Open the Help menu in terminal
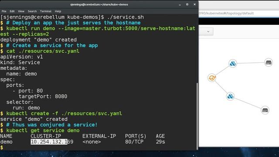 click(x=58, y=11)
